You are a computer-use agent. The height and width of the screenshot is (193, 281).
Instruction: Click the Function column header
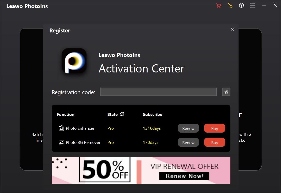[66, 115]
